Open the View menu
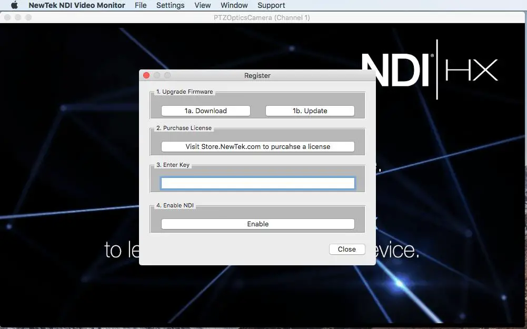This screenshot has width=527, height=329. click(x=202, y=5)
